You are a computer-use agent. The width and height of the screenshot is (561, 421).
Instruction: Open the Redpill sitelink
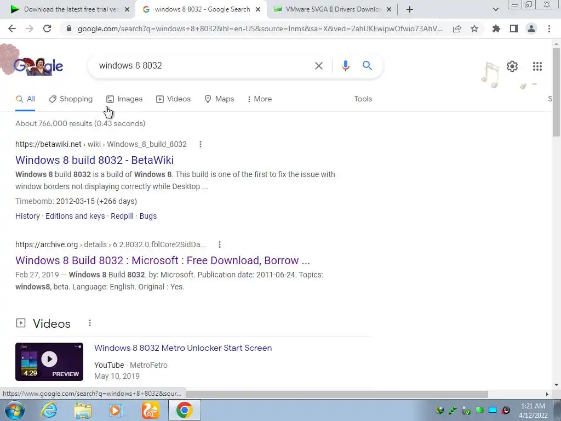(x=122, y=216)
